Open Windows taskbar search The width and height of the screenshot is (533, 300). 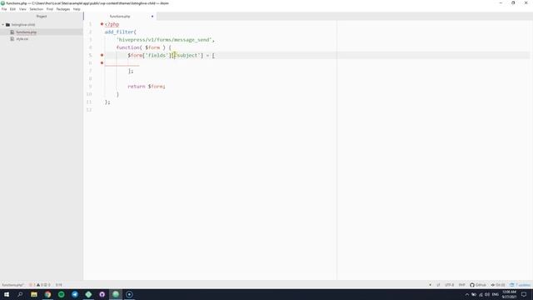pyautogui.click(x=20, y=294)
